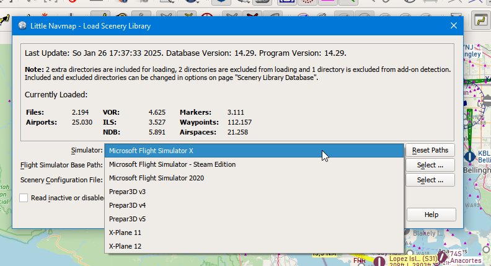Click the Lopez Isl (S31) airport symbol
Screen dimensions: 491x266
coord(379,261)
